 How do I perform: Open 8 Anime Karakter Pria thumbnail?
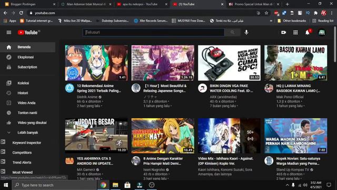tap(163, 136)
